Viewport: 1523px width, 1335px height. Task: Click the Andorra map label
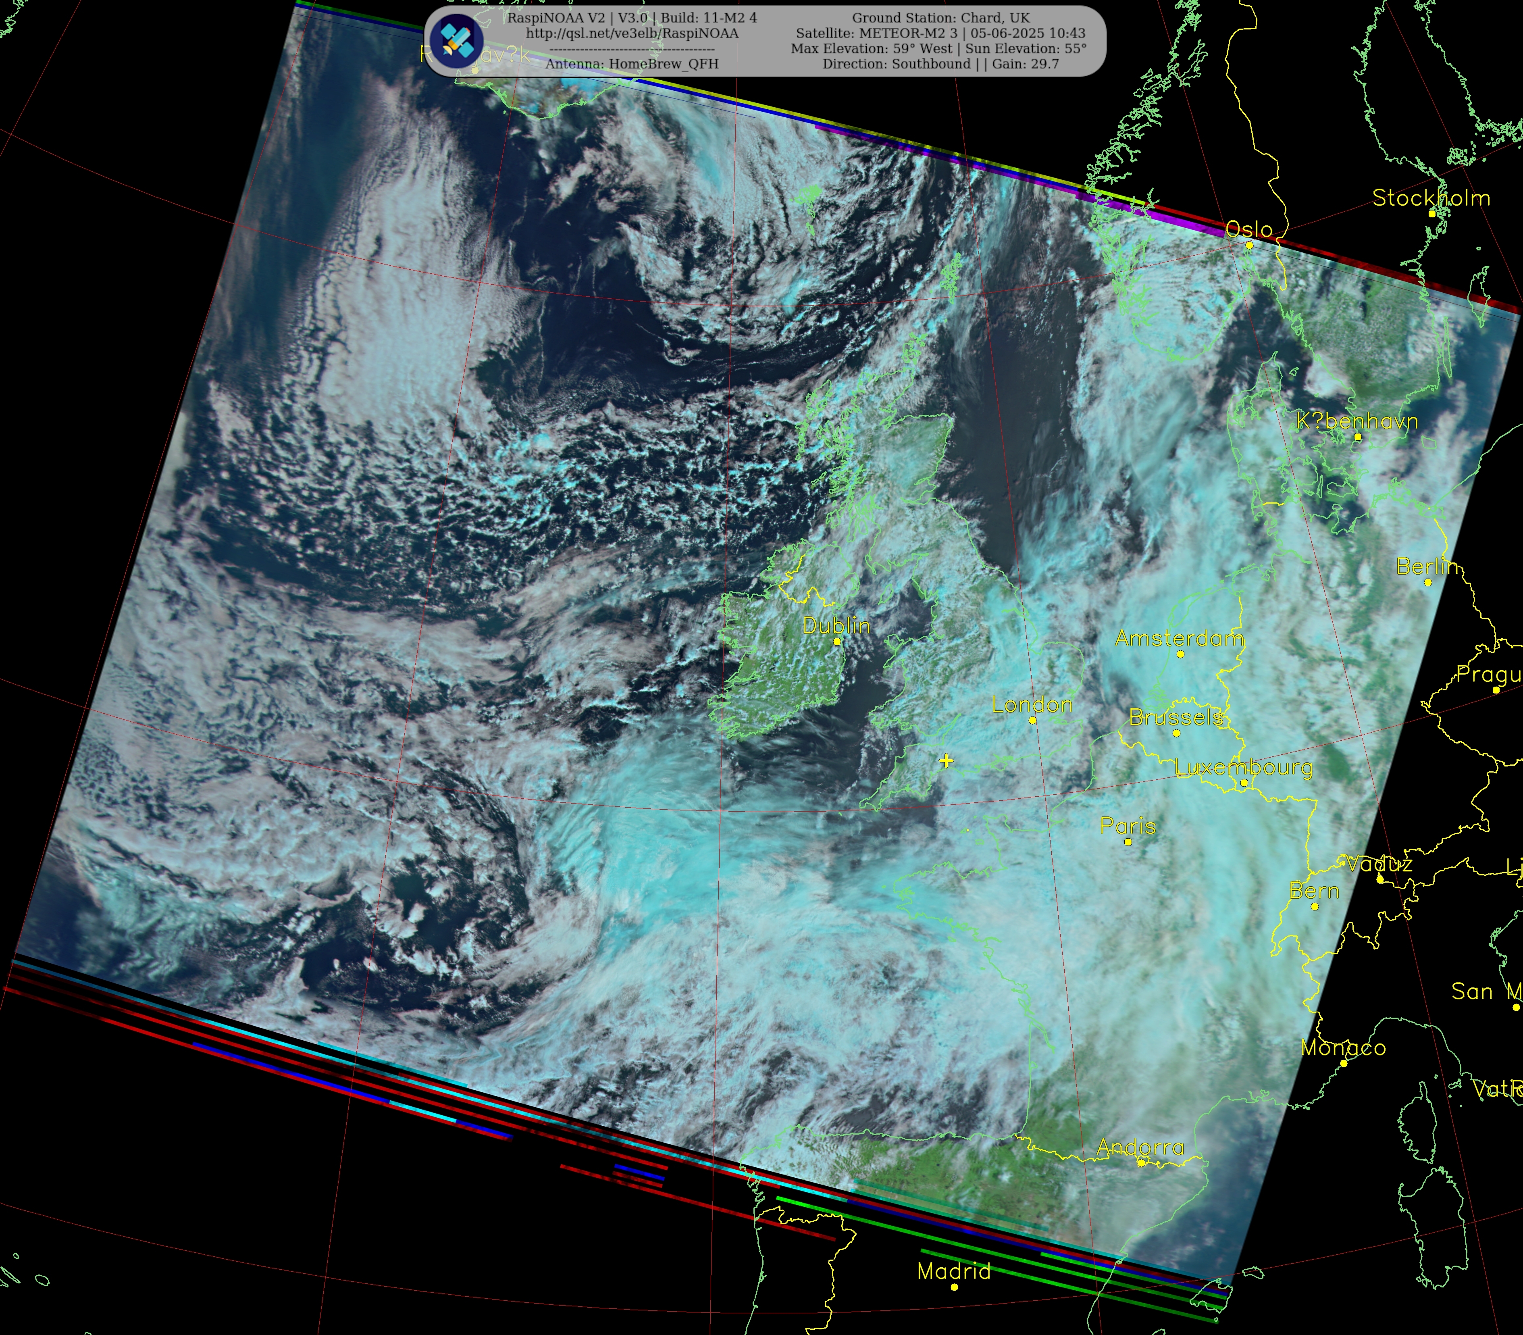[1140, 1147]
